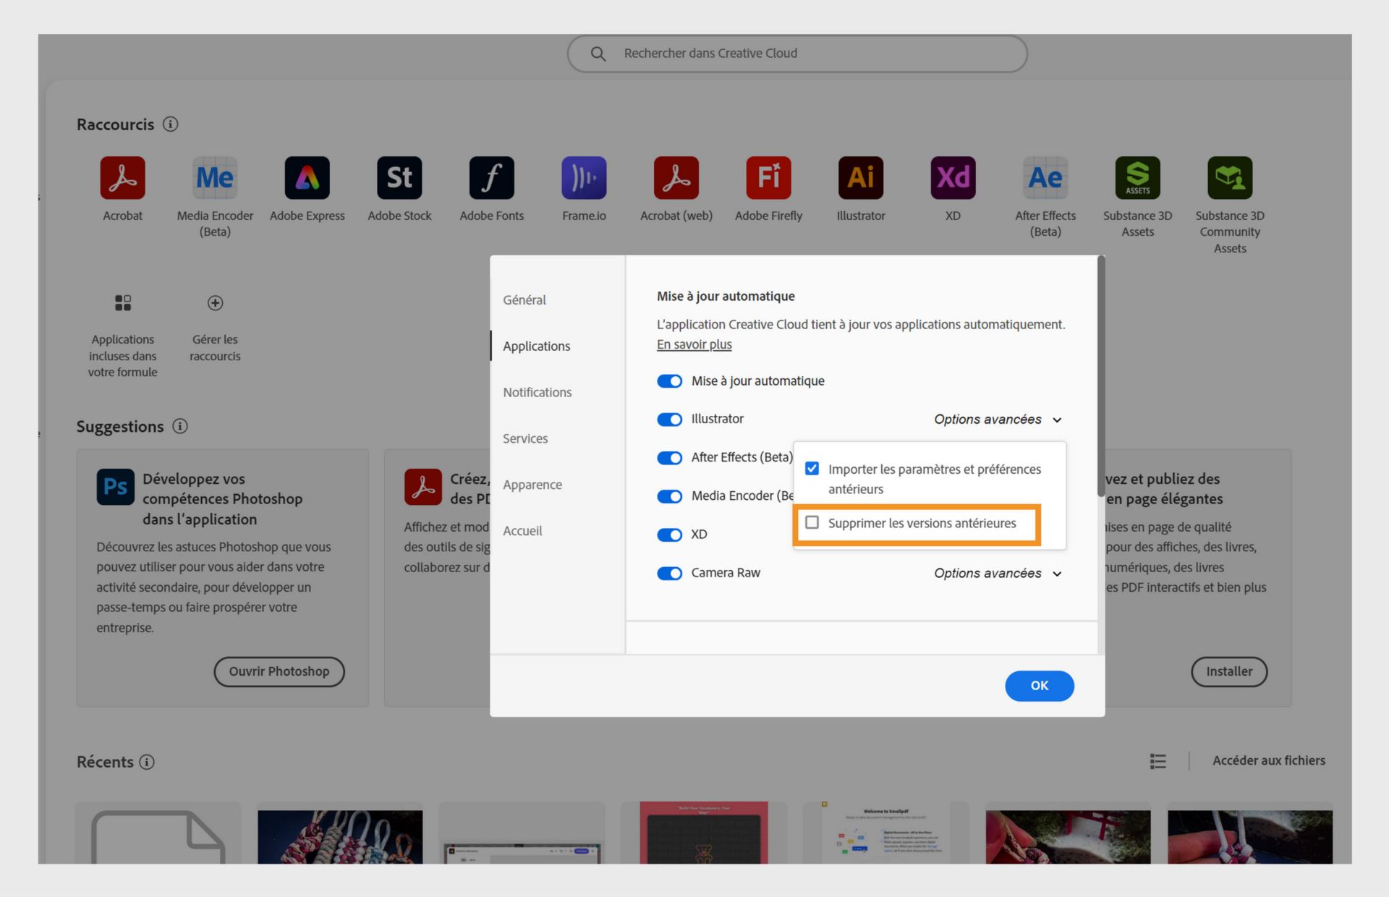Open the Adobe Fonts icon
The width and height of the screenshot is (1389, 897).
coord(491,178)
